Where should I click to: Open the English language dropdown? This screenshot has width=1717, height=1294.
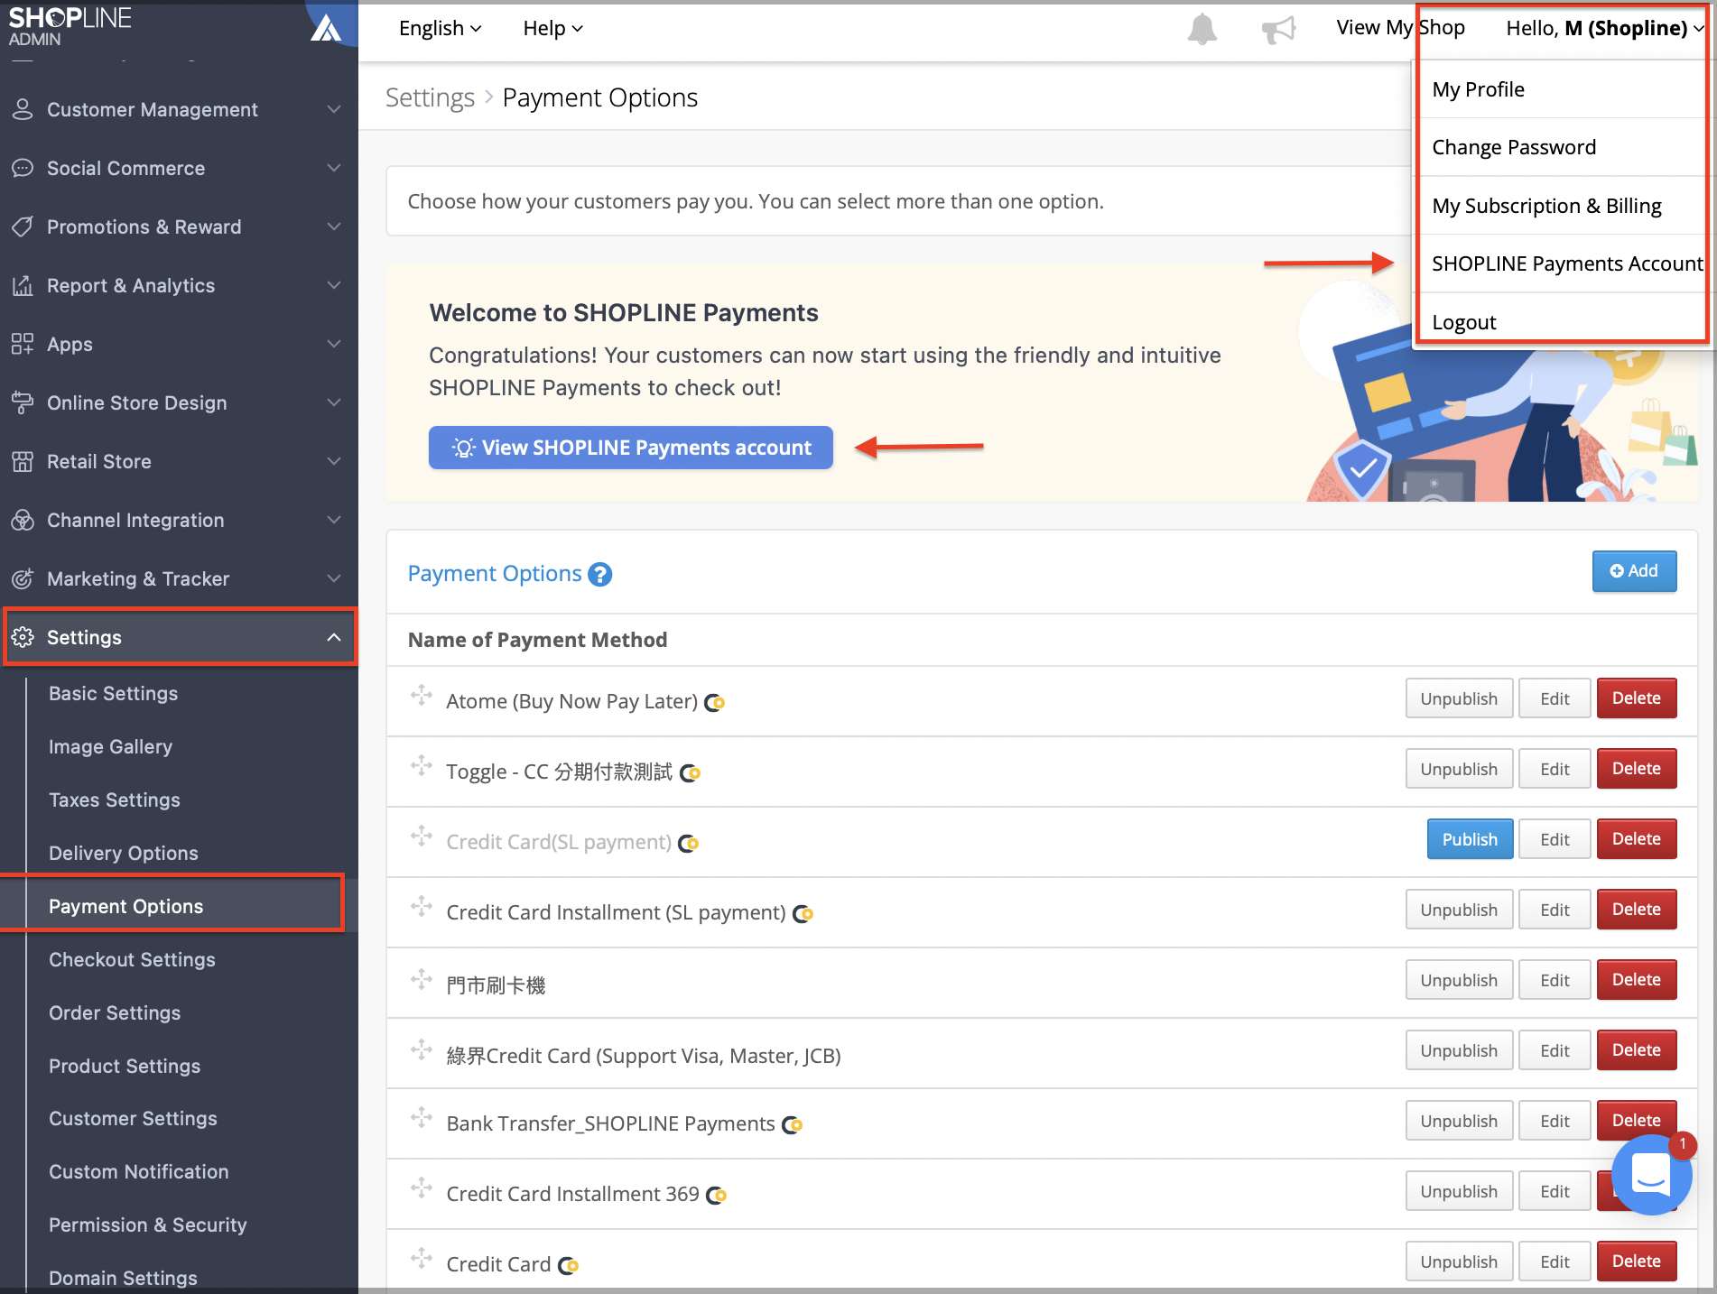click(440, 28)
